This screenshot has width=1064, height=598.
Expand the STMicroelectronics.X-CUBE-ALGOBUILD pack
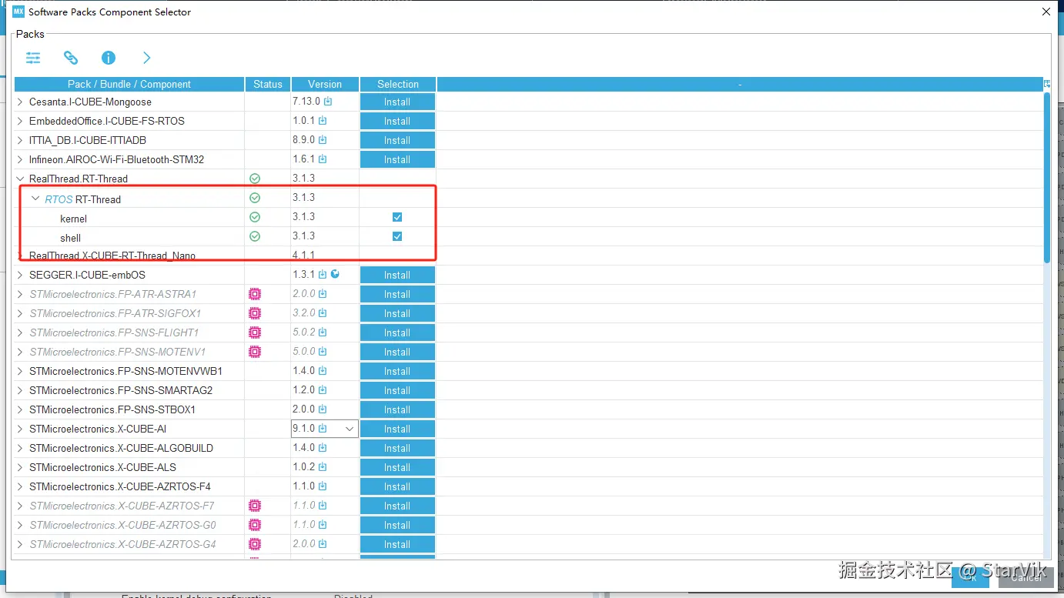[x=20, y=448]
